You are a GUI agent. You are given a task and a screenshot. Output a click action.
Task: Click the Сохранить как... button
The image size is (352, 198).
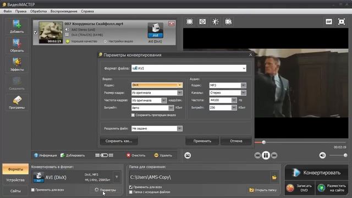(119, 141)
